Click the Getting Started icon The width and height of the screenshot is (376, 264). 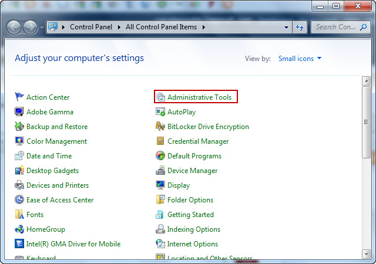[160, 214]
